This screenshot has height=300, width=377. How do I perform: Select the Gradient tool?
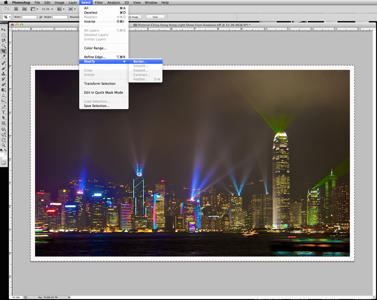(4, 89)
